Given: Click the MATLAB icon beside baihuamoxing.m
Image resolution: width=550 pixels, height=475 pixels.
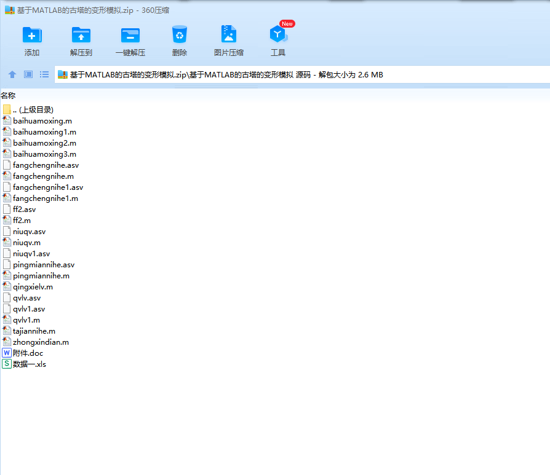Looking at the screenshot, I should pos(7,120).
